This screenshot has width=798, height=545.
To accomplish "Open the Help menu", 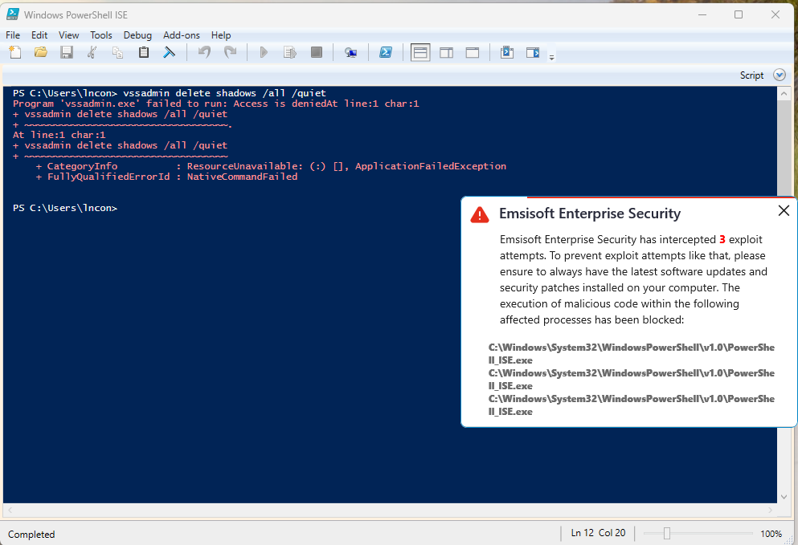I will click(x=221, y=35).
